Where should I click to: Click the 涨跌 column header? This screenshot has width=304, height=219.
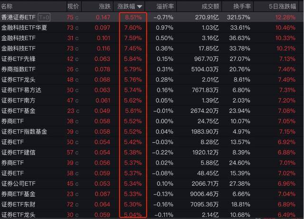pos(104,7)
